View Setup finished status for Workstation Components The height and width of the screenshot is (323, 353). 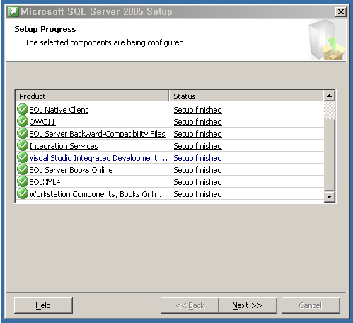tap(197, 194)
